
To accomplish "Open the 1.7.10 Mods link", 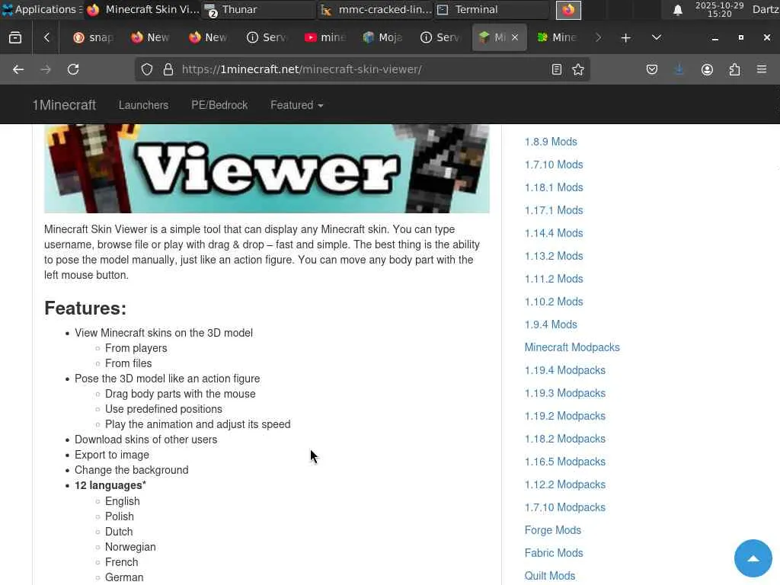I will coord(554,165).
